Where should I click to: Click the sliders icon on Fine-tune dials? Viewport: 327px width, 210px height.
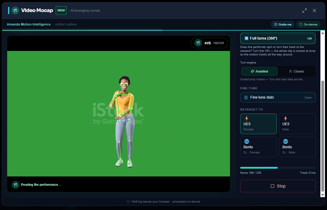click(x=246, y=97)
